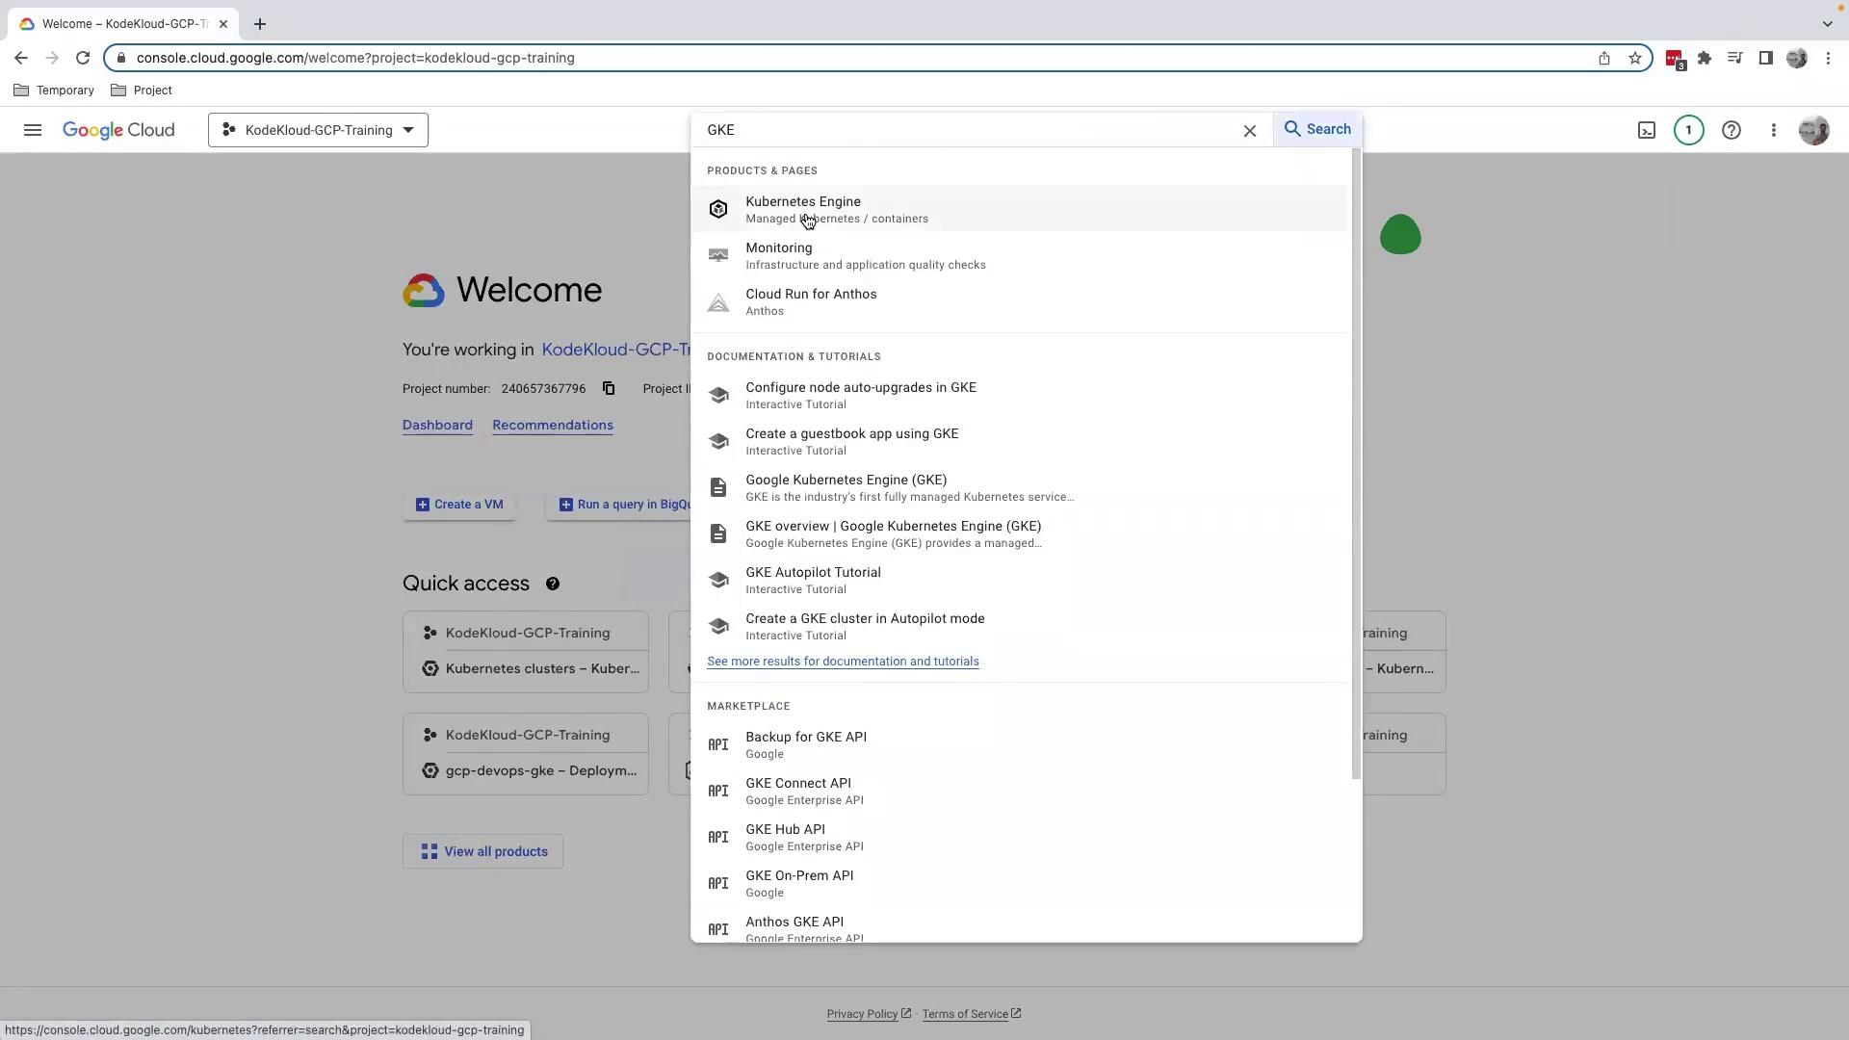
Task: Open the three-dot settings and utilities menu
Action: click(1774, 130)
